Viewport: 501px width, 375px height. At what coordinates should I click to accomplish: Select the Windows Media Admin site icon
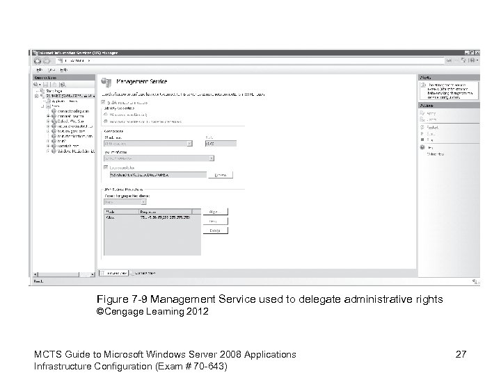click(x=54, y=151)
